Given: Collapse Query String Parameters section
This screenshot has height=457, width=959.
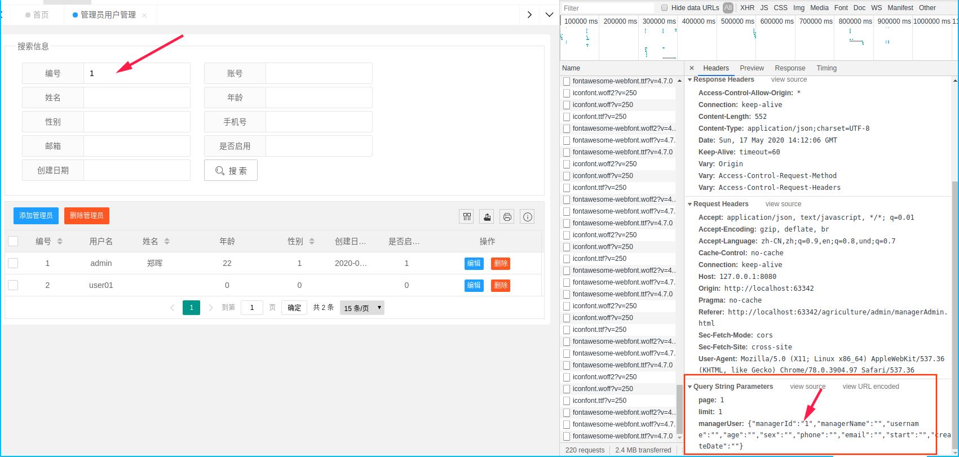Looking at the screenshot, I should (690, 387).
